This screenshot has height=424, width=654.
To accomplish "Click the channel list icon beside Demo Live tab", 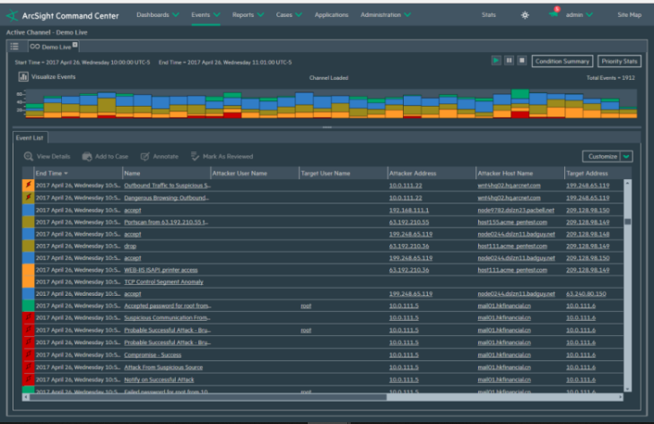I will click(x=14, y=47).
